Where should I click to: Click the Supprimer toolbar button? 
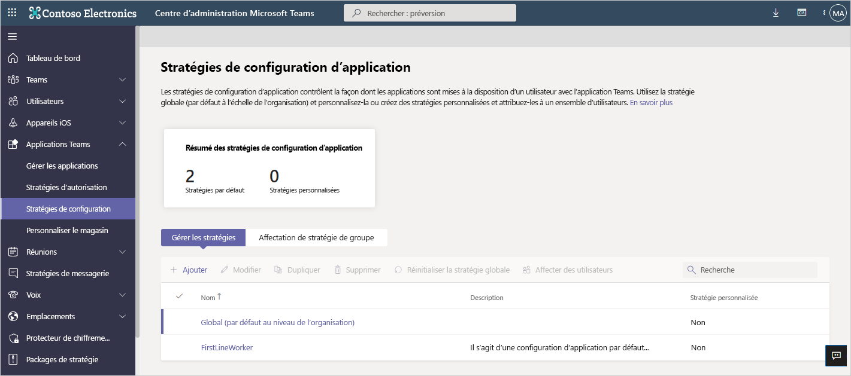(x=357, y=270)
